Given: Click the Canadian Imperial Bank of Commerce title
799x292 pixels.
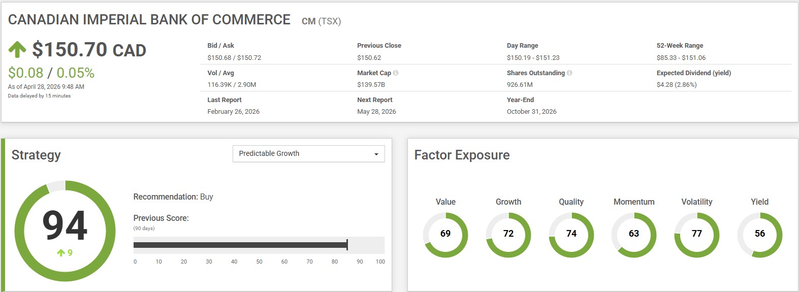Looking at the screenshot, I should click(149, 20).
